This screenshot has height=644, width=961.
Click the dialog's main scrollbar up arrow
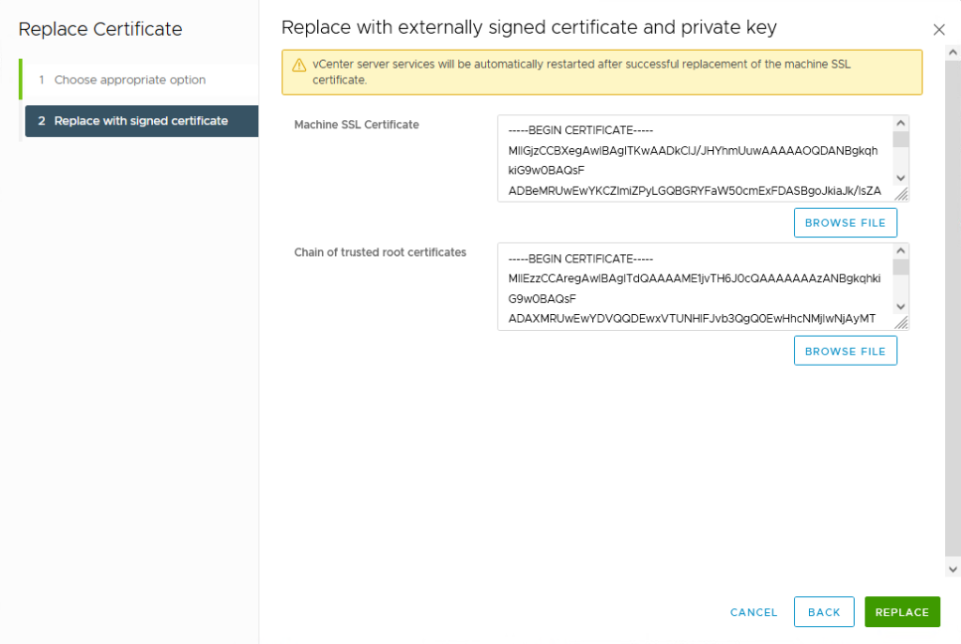click(953, 52)
